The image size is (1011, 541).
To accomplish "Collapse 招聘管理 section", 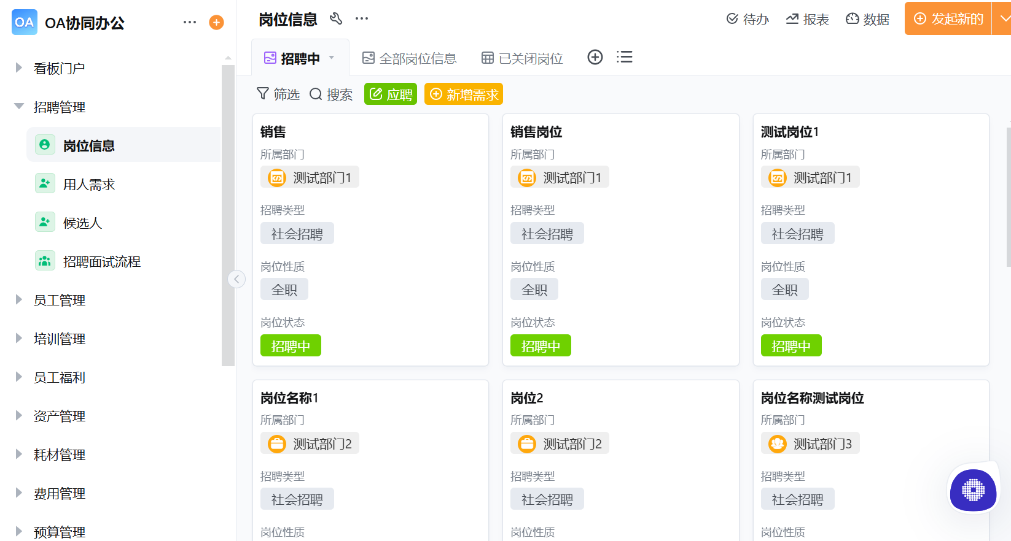I will click(18, 107).
